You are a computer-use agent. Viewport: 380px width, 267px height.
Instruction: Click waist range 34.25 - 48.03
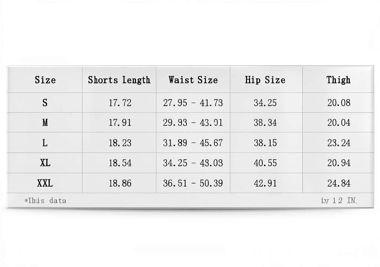click(193, 163)
